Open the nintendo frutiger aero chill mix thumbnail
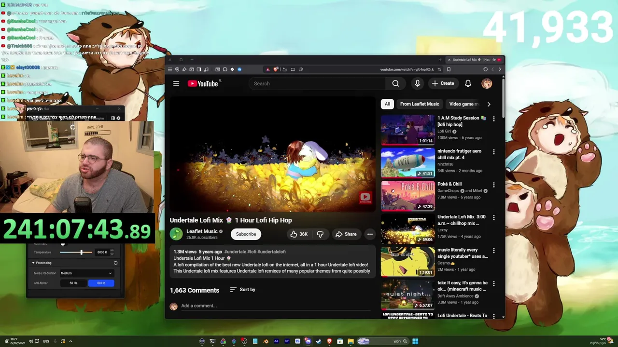 pos(407,163)
